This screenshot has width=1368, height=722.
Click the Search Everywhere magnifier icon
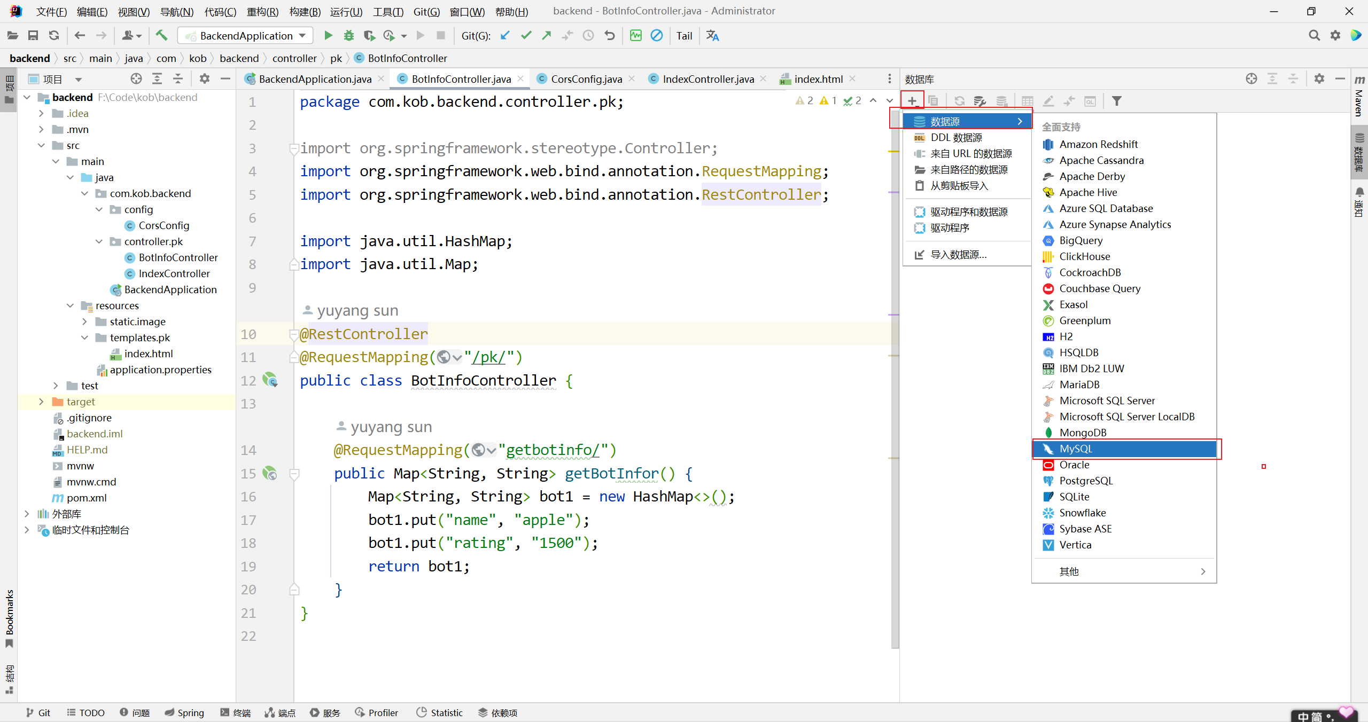(1314, 36)
